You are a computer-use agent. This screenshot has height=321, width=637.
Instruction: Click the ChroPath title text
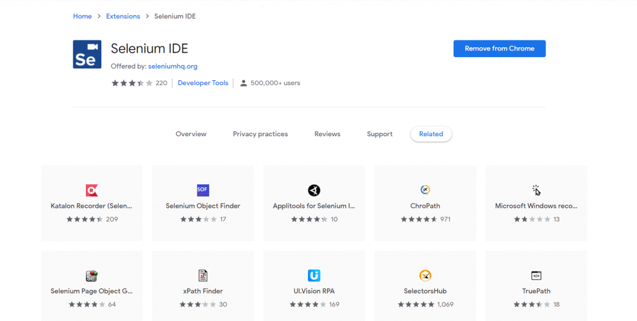(425, 206)
